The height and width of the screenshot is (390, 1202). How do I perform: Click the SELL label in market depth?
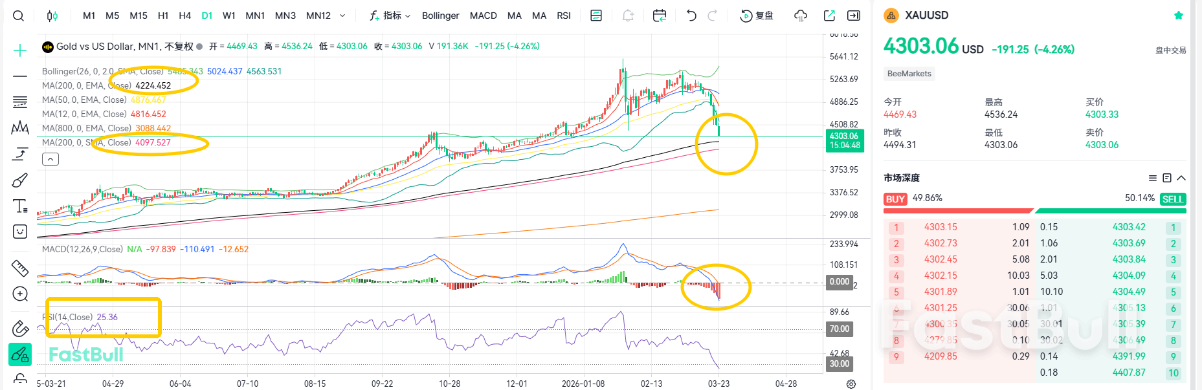pyautogui.click(x=1173, y=199)
